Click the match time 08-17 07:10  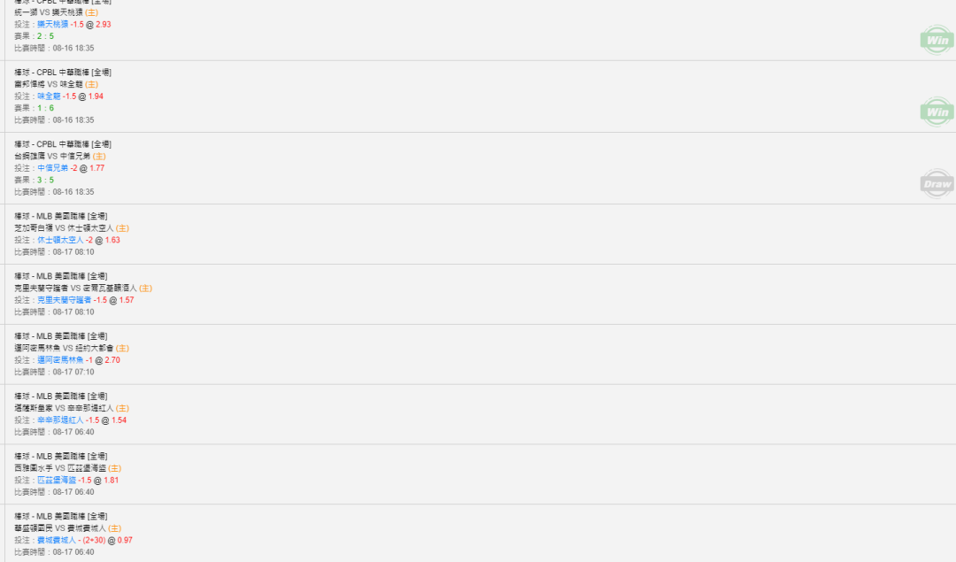tap(73, 372)
